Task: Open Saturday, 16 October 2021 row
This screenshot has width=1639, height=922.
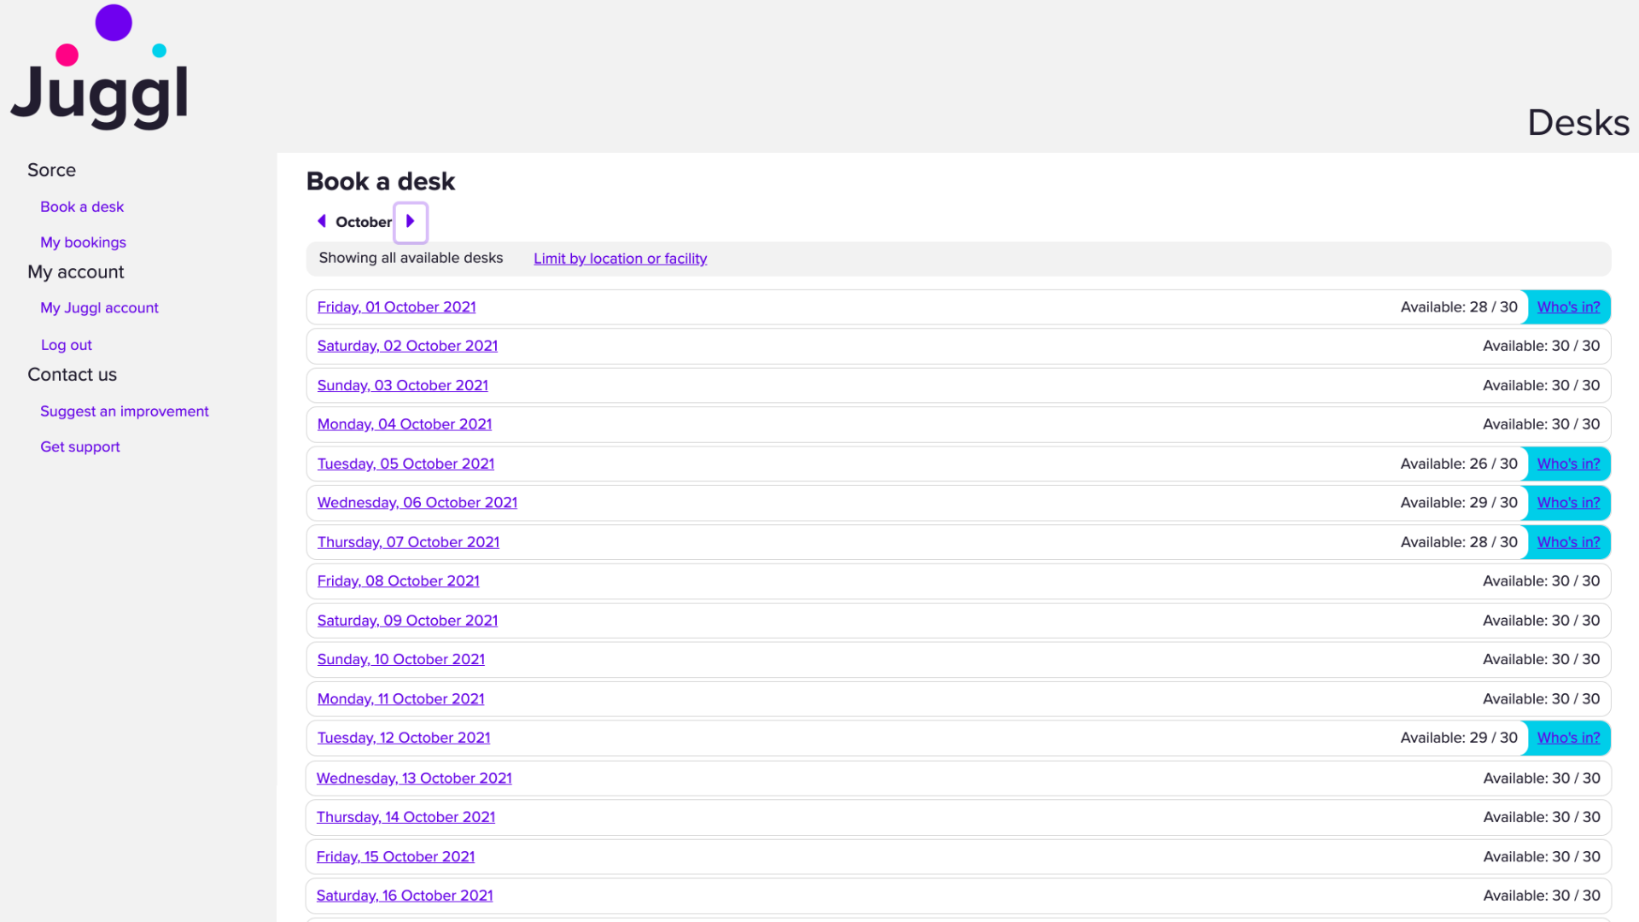Action: (405, 896)
